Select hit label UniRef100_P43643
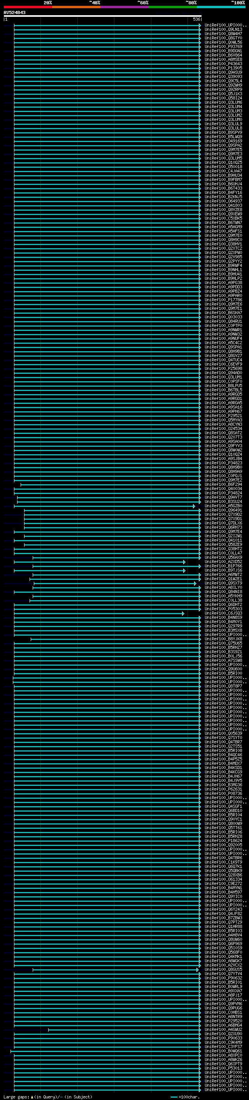 pyautogui.click(x=223, y=64)
